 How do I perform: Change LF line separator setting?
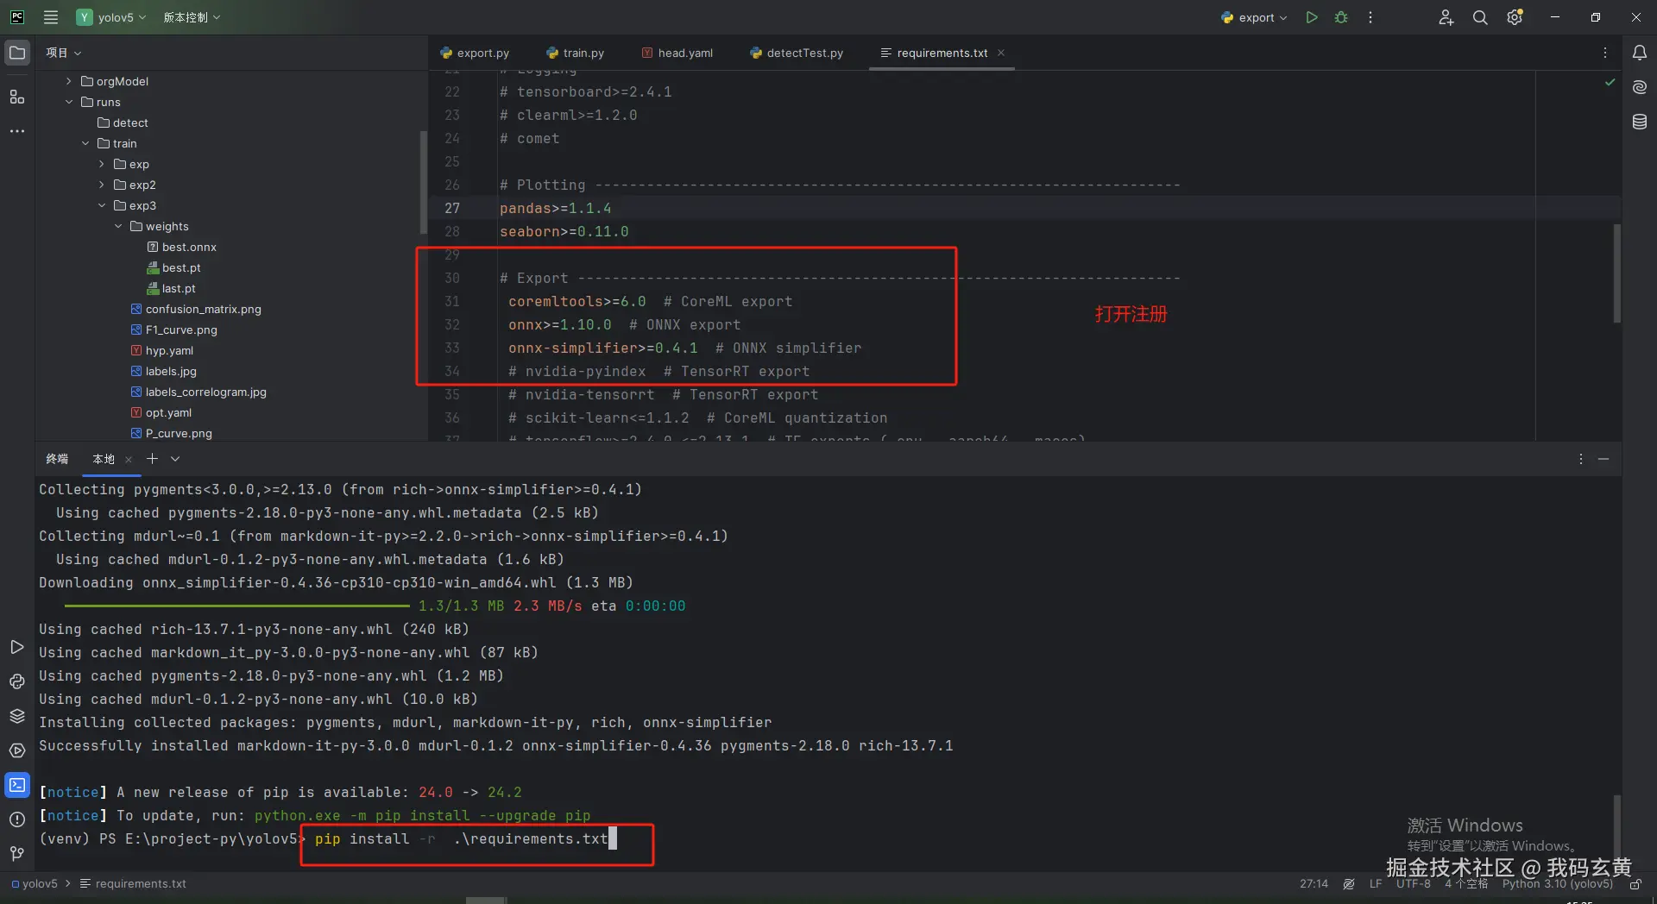pos(1376,884)
